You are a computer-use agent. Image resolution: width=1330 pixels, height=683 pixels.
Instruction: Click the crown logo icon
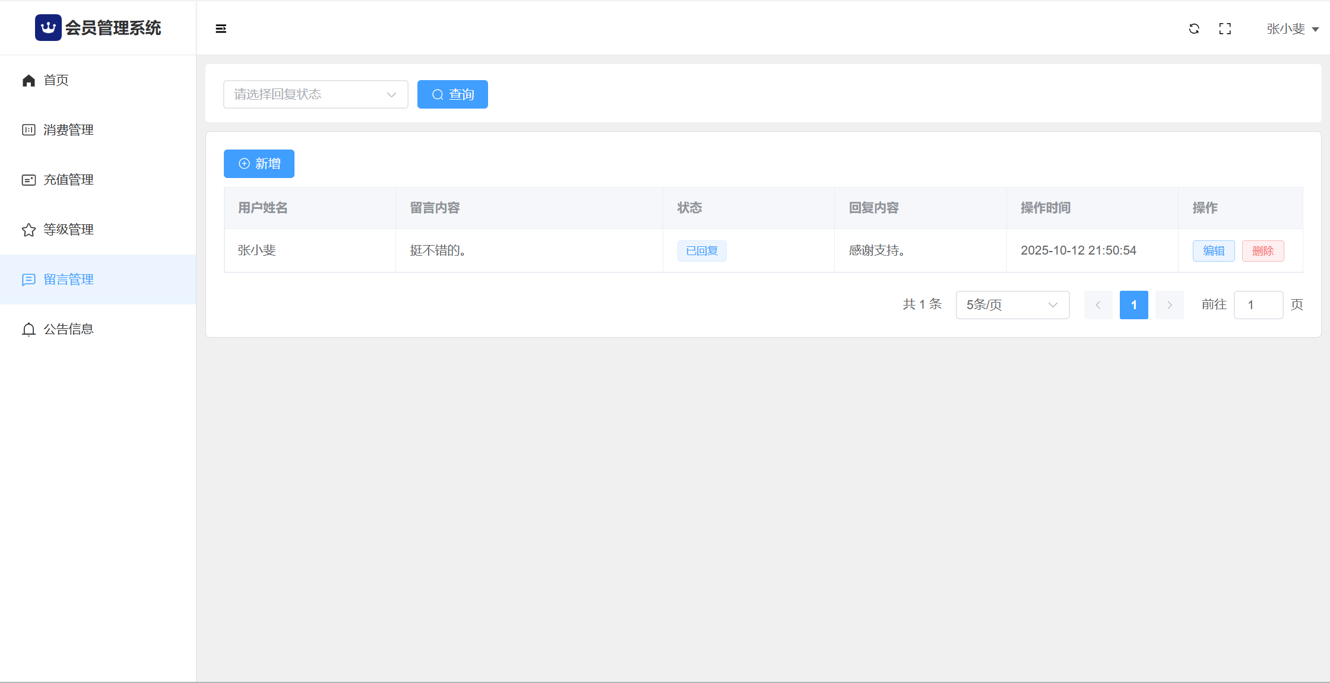click(x=48, y=28)
